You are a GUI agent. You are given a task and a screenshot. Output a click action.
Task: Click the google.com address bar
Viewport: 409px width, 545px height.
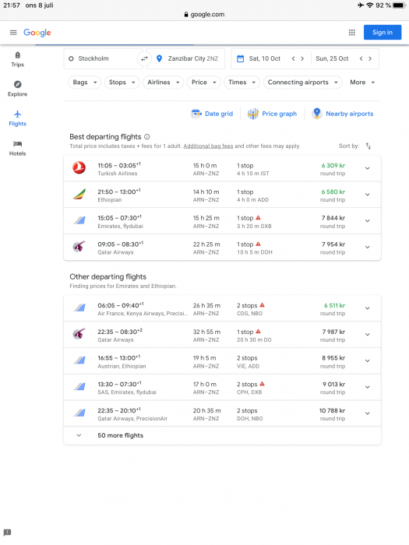[x=204, y=14]
